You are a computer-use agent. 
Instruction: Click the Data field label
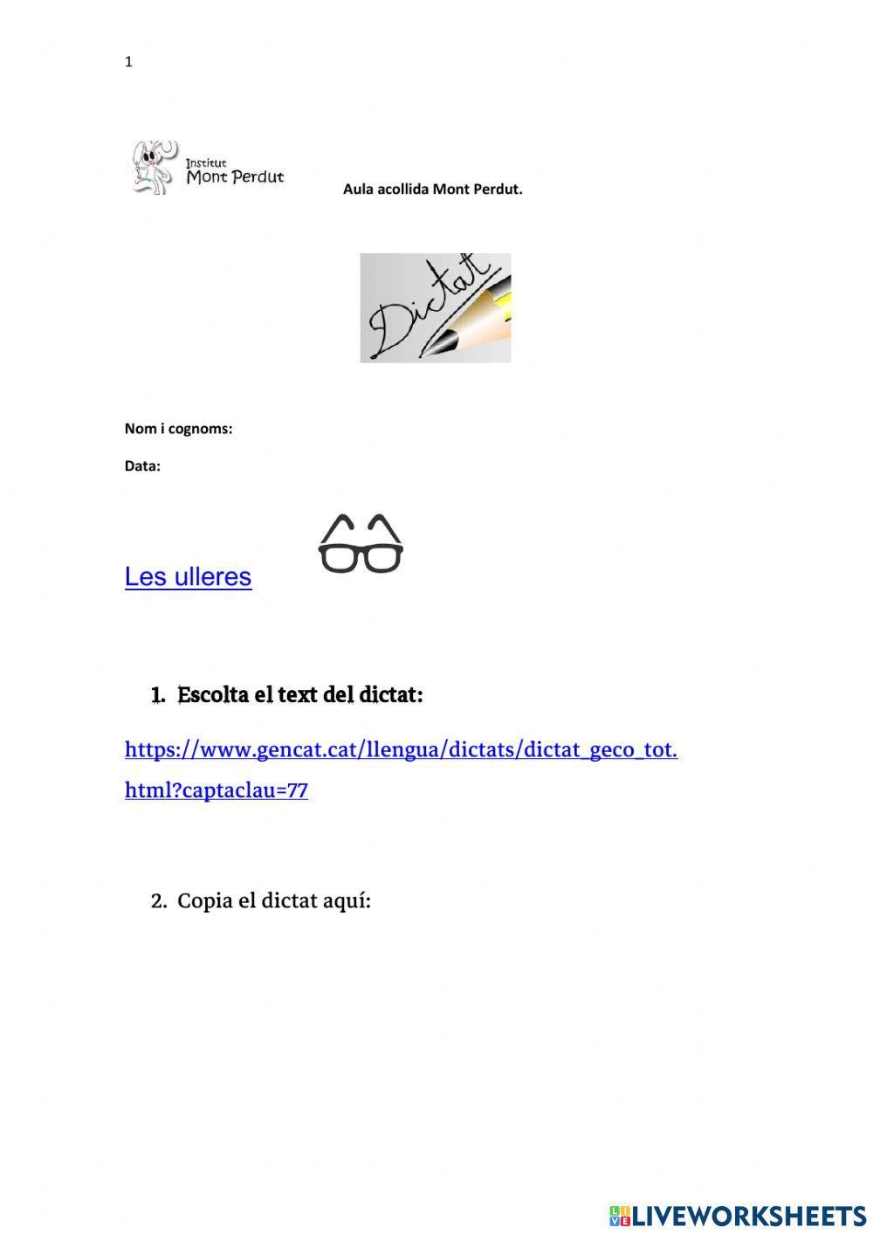coord(142,466)
